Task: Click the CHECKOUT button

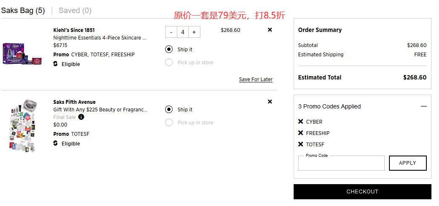Action: (362, 192)
